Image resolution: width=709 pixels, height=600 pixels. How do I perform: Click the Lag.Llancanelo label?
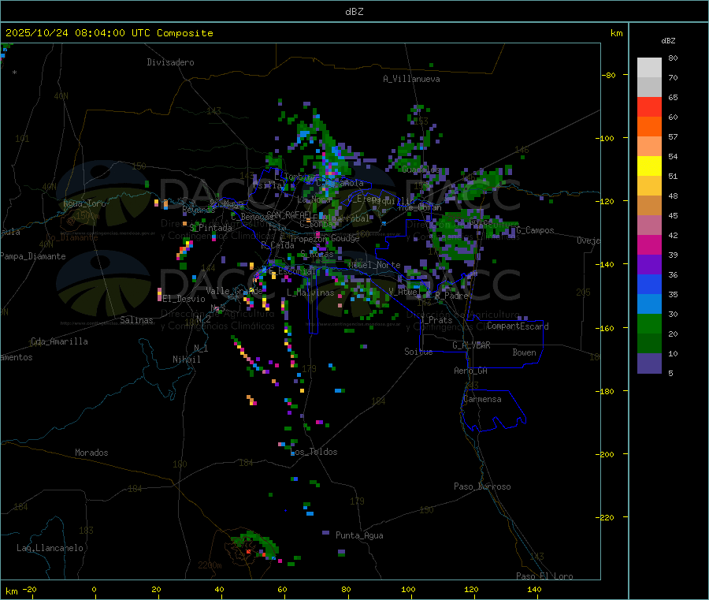(50, 548)
